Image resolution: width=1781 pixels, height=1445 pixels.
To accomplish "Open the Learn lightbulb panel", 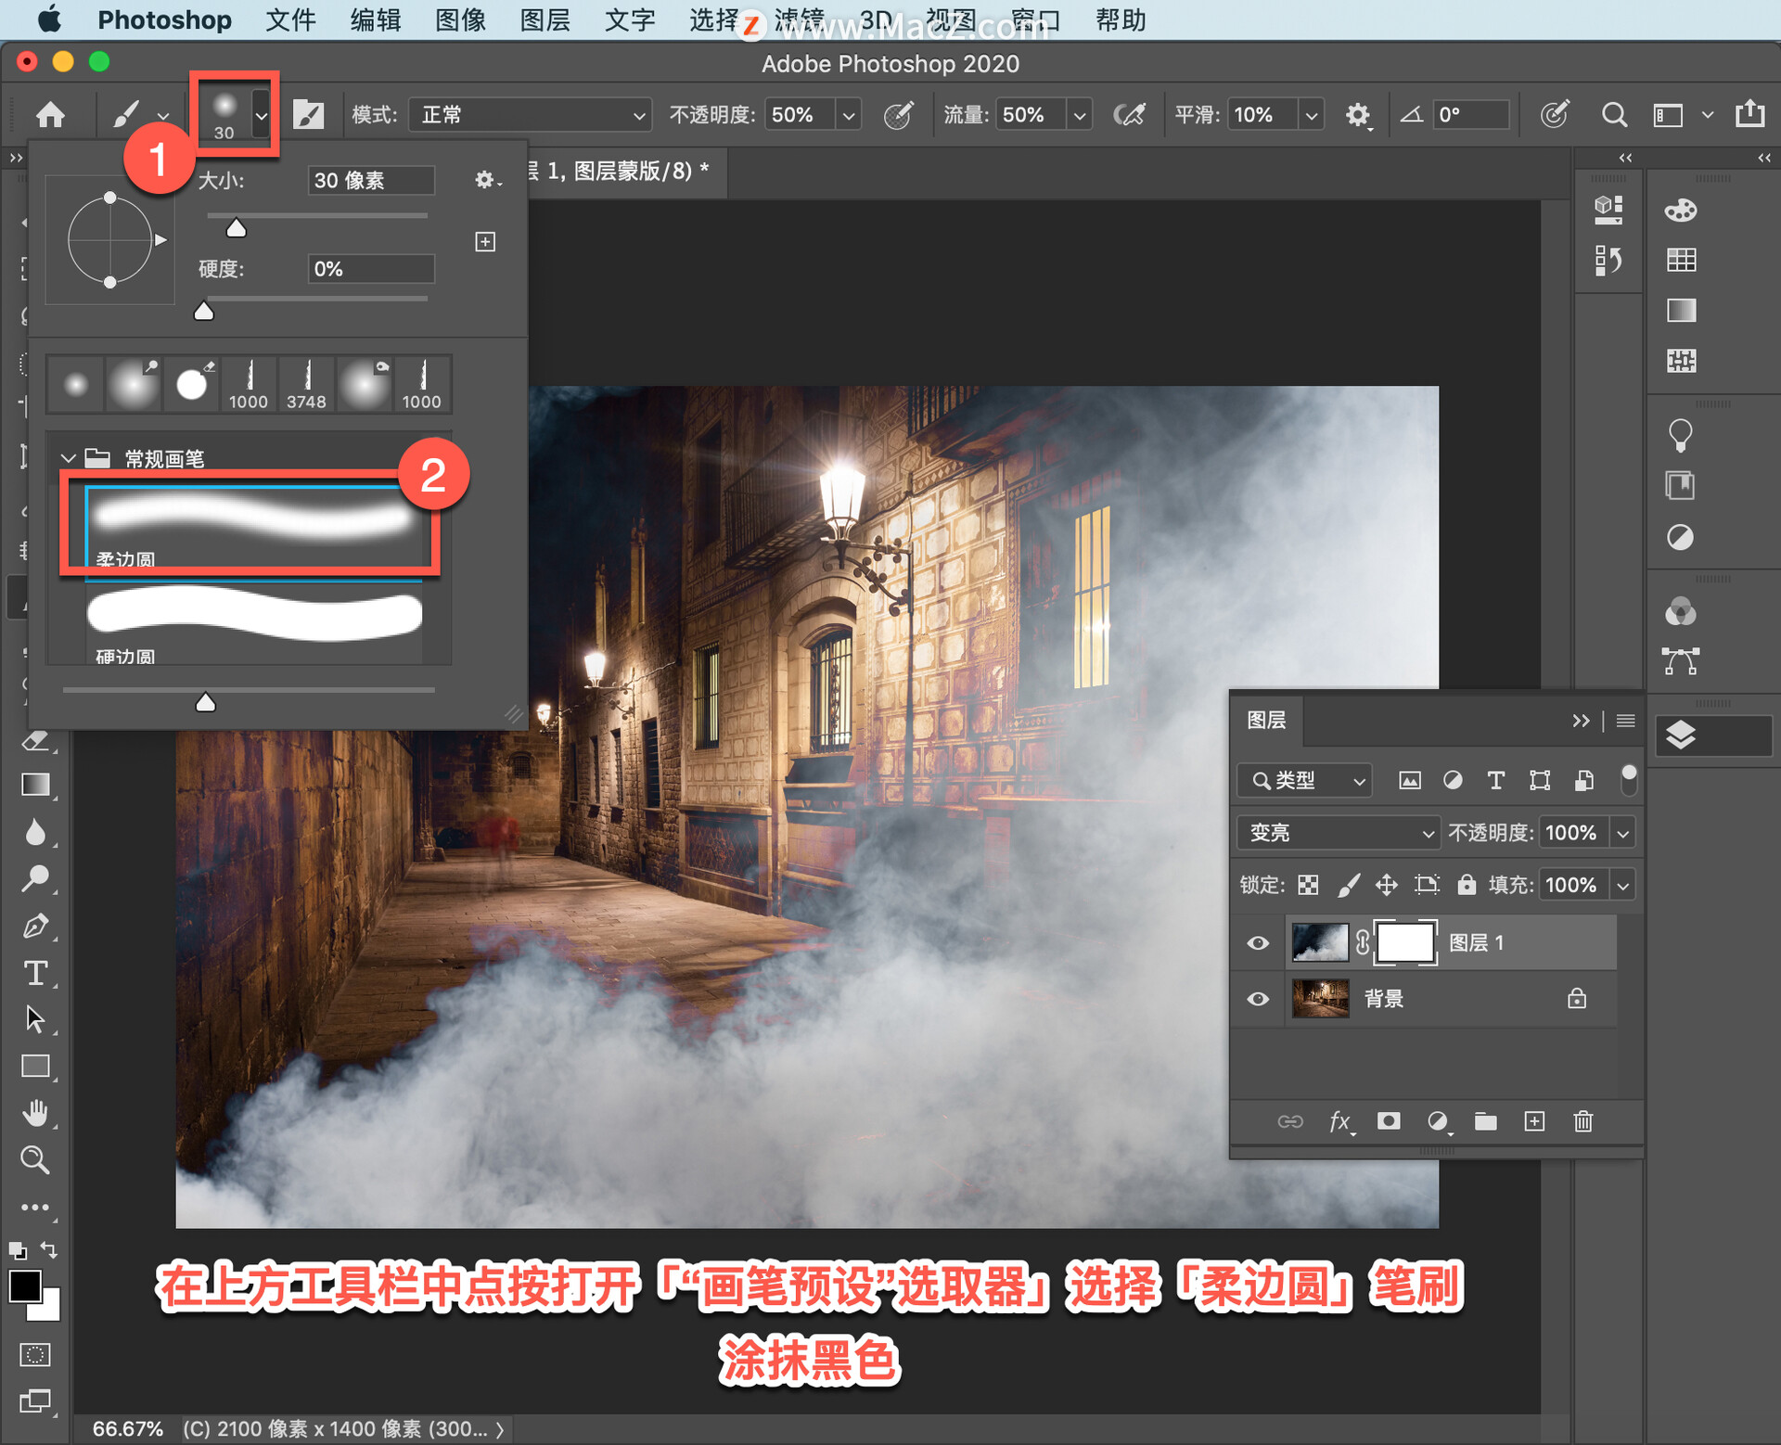I will point(1681,435).
